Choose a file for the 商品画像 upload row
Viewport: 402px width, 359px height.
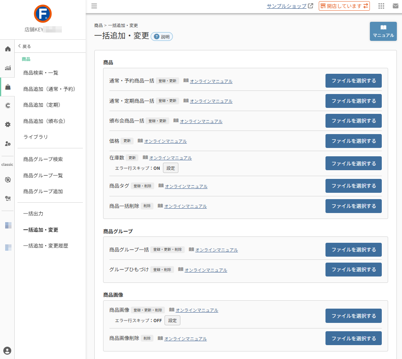point(353,316)
